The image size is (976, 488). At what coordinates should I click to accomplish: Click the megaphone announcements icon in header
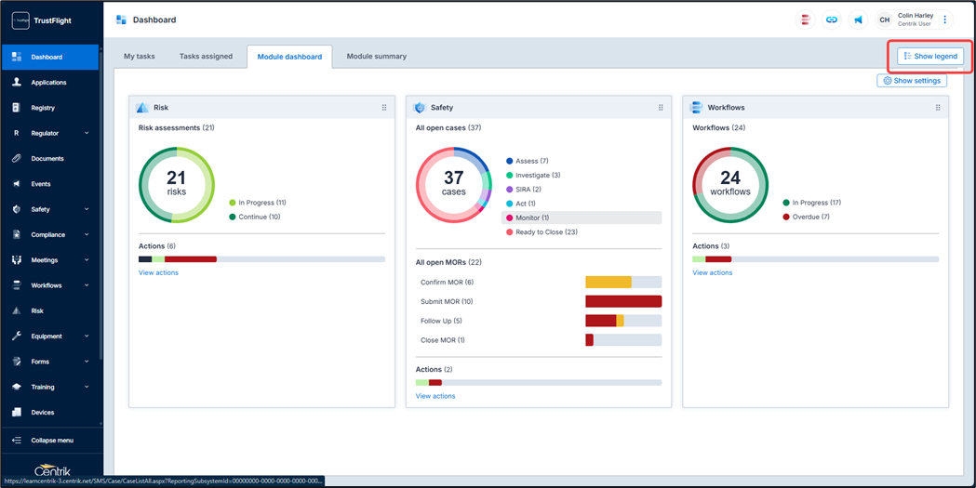858,20
